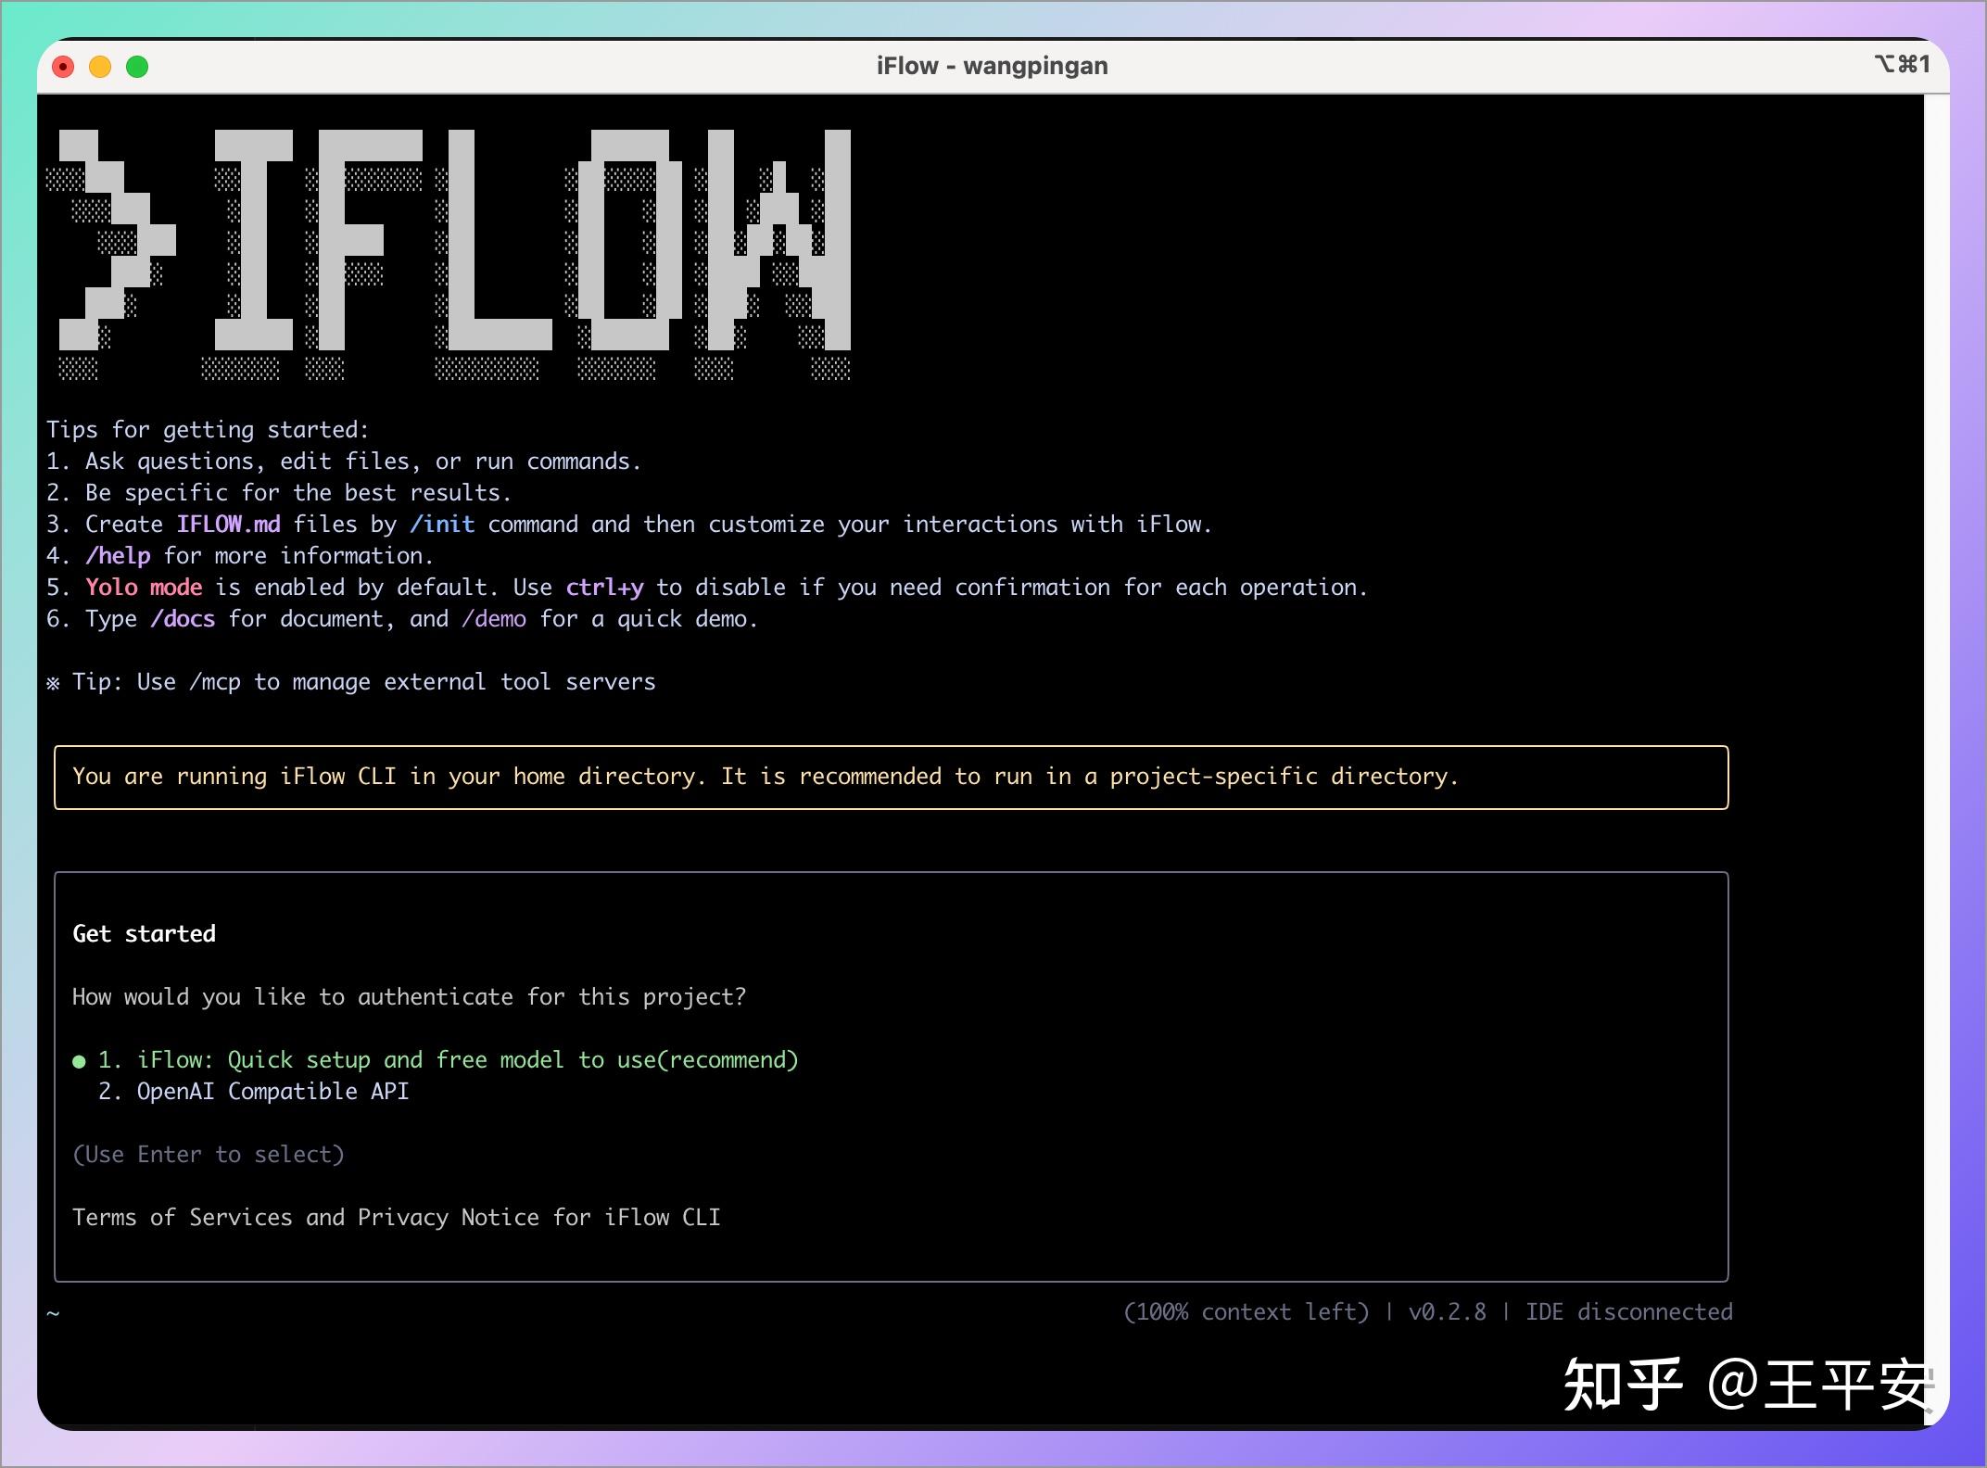
Task: Click the ctrl+y shortcut text
Action: (606, 587)
